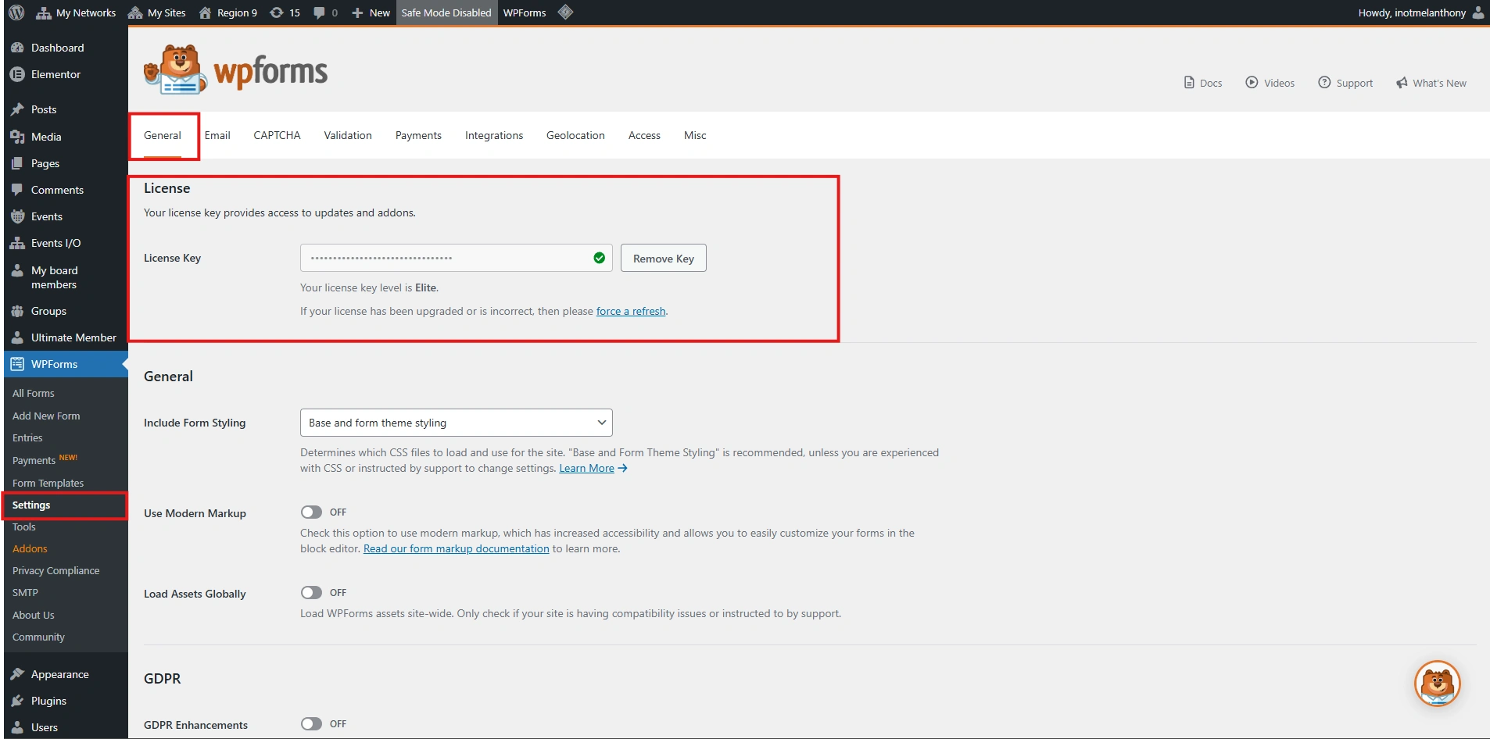Open Elementor from the sidebar
The width and height of the screenshot is (1490, 739).
tap(66, 74)
